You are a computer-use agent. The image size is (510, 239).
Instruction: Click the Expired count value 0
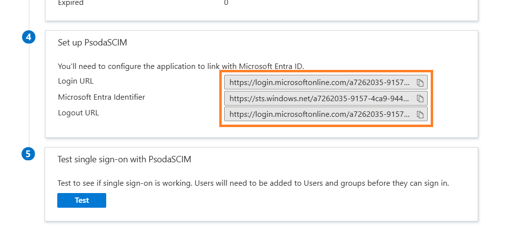click(226, 3)
